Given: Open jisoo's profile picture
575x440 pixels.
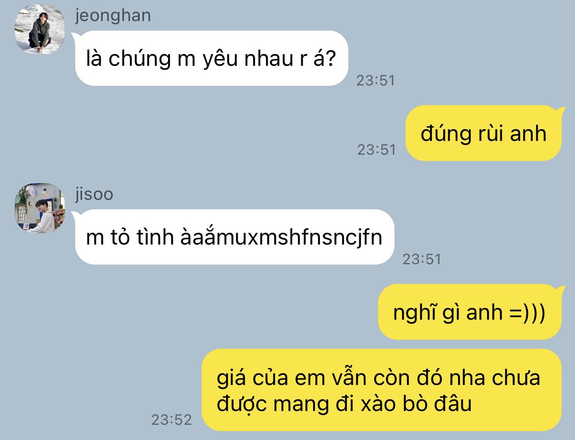Looking at the screenshot, I should (x=40, y=208).
